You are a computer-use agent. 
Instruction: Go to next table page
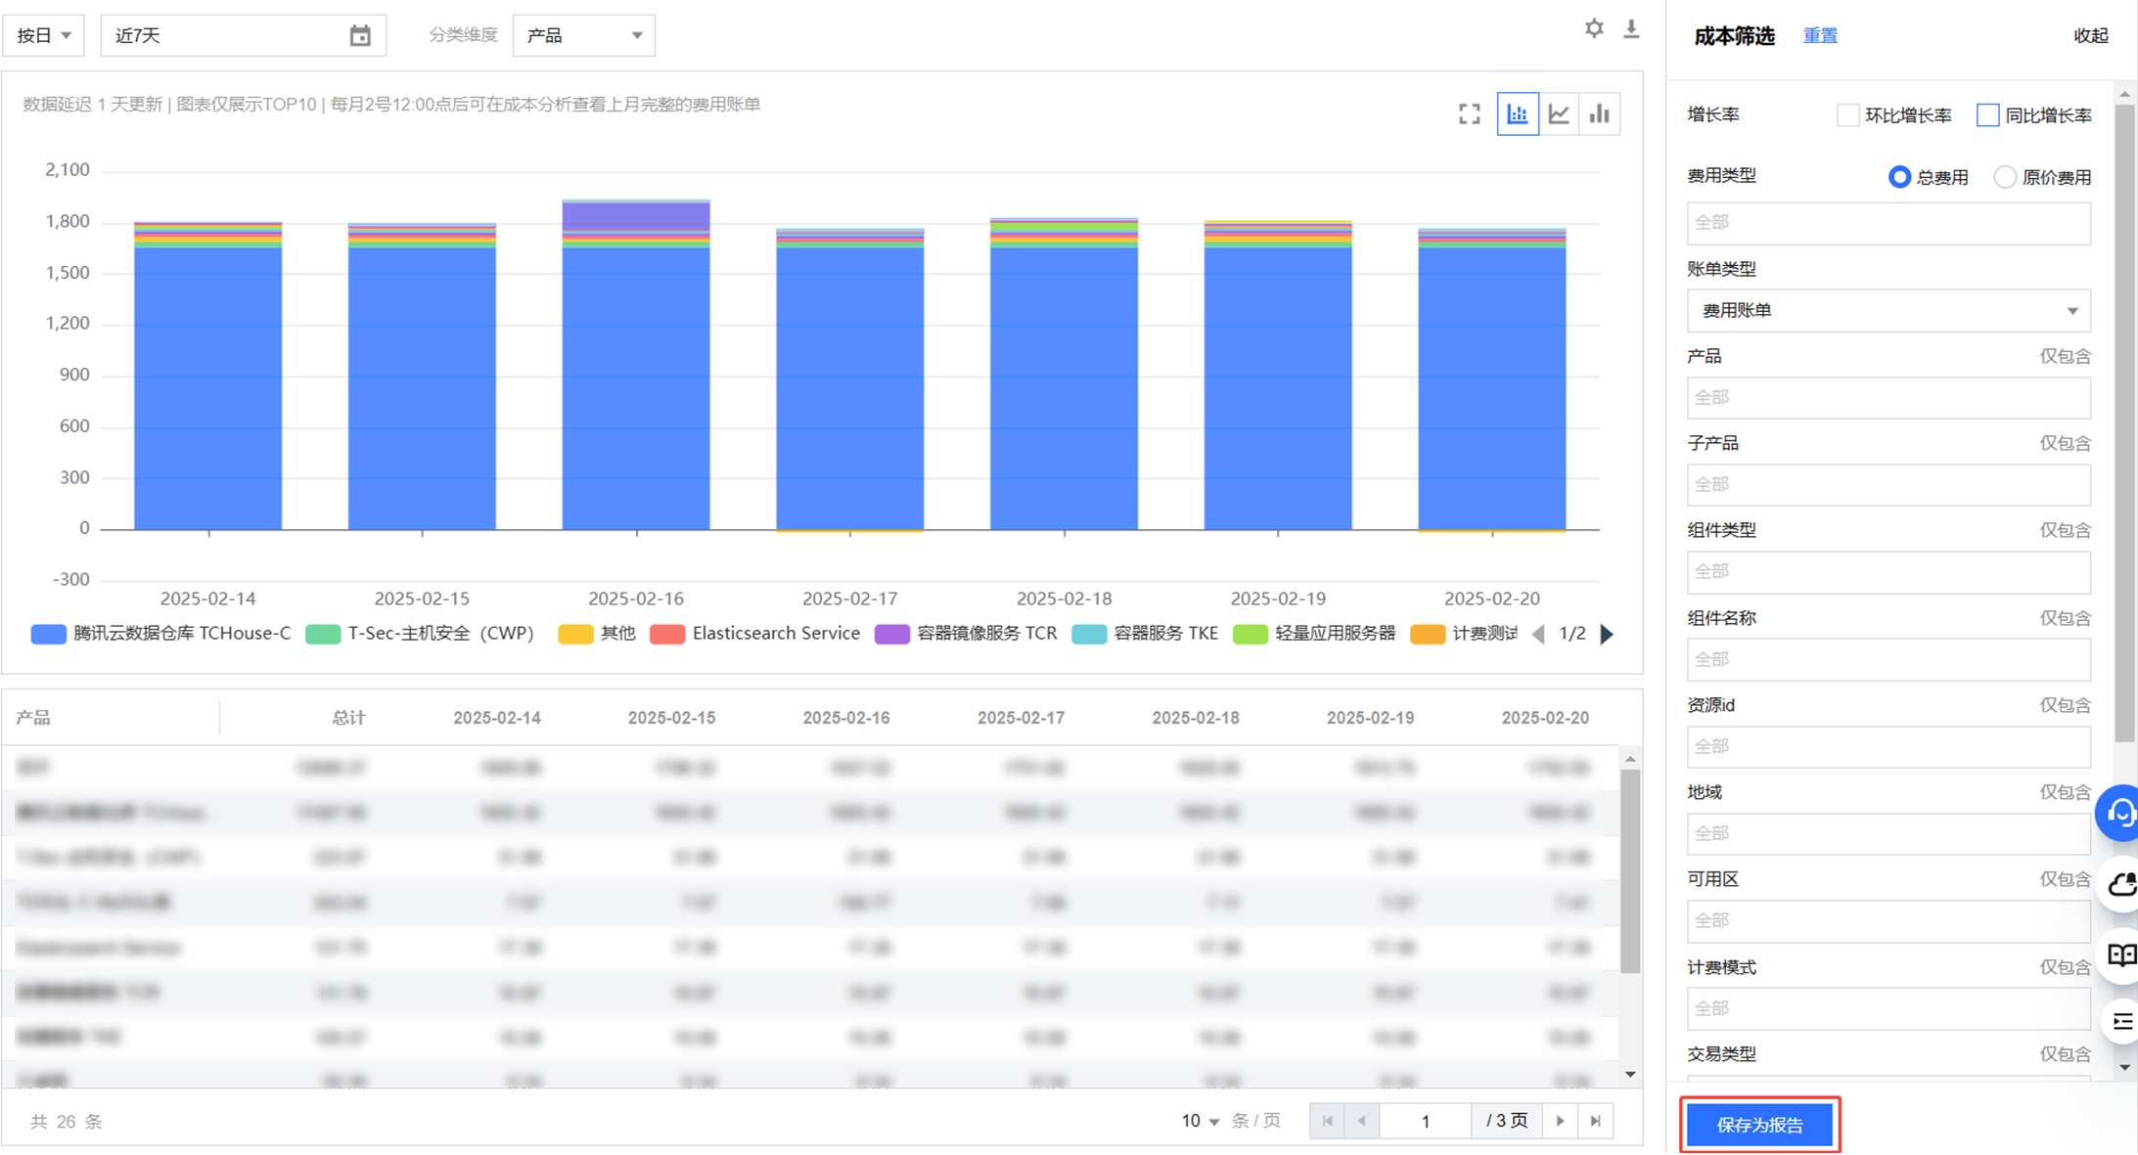pos(1560,1121)
